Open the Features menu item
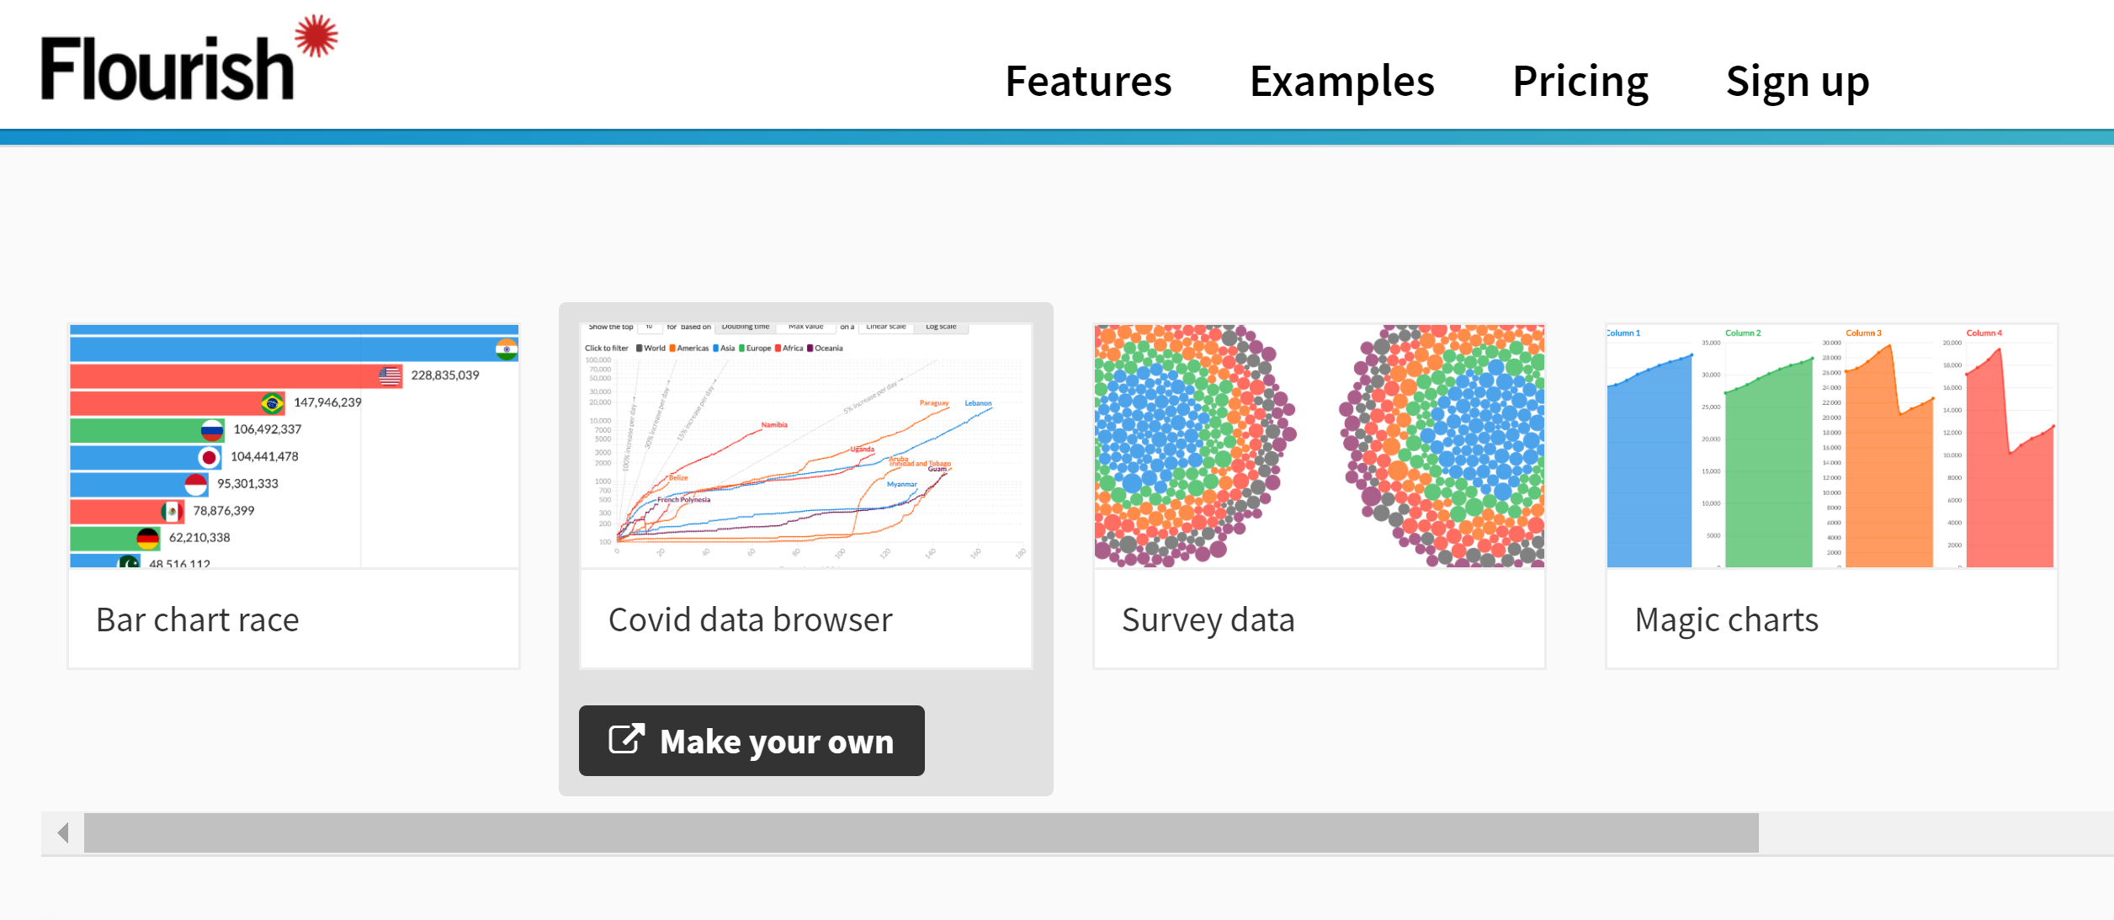Screen dimensions: 2114x920 (1088, 82)
